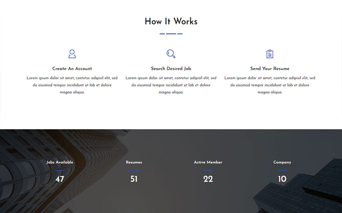Click the 'How It Works' title
This screenshot has width=342, height=213.
pos(171,21)
